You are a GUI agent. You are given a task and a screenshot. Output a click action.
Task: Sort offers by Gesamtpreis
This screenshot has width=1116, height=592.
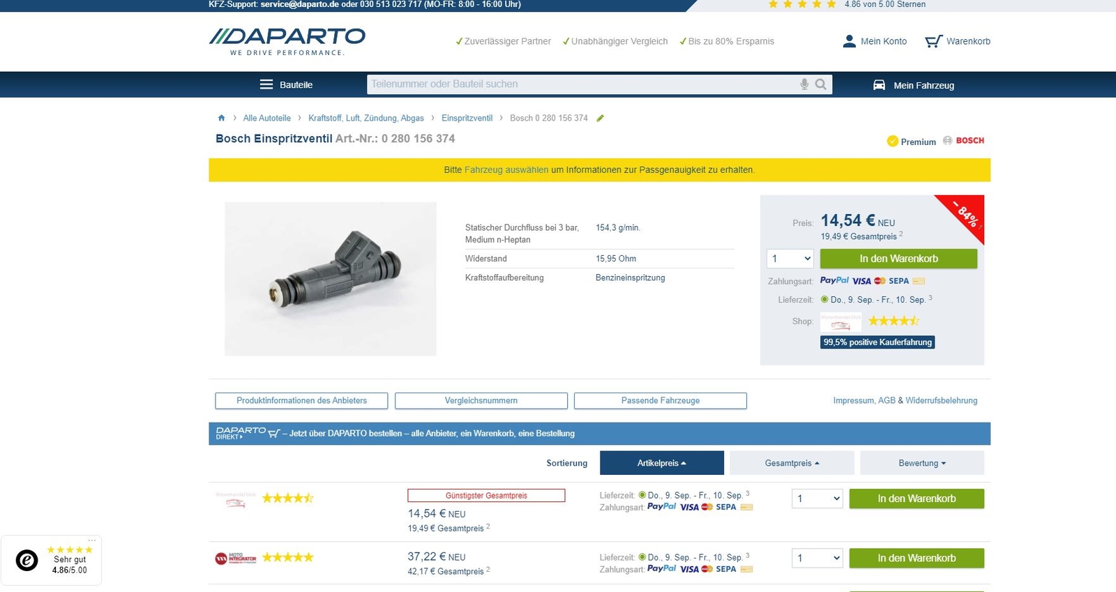792,463
